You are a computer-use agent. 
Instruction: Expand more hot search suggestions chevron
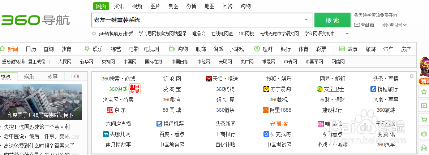(x=347, y=34)
